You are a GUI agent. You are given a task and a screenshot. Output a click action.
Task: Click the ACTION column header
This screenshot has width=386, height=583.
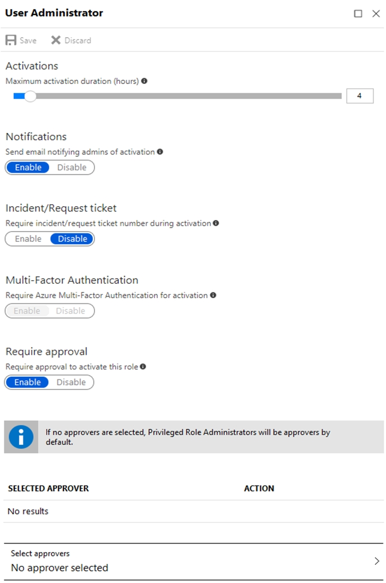click(x=259, y=488)
